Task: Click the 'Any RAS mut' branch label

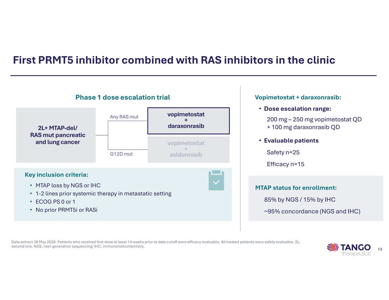Action: tap(124, 117)
